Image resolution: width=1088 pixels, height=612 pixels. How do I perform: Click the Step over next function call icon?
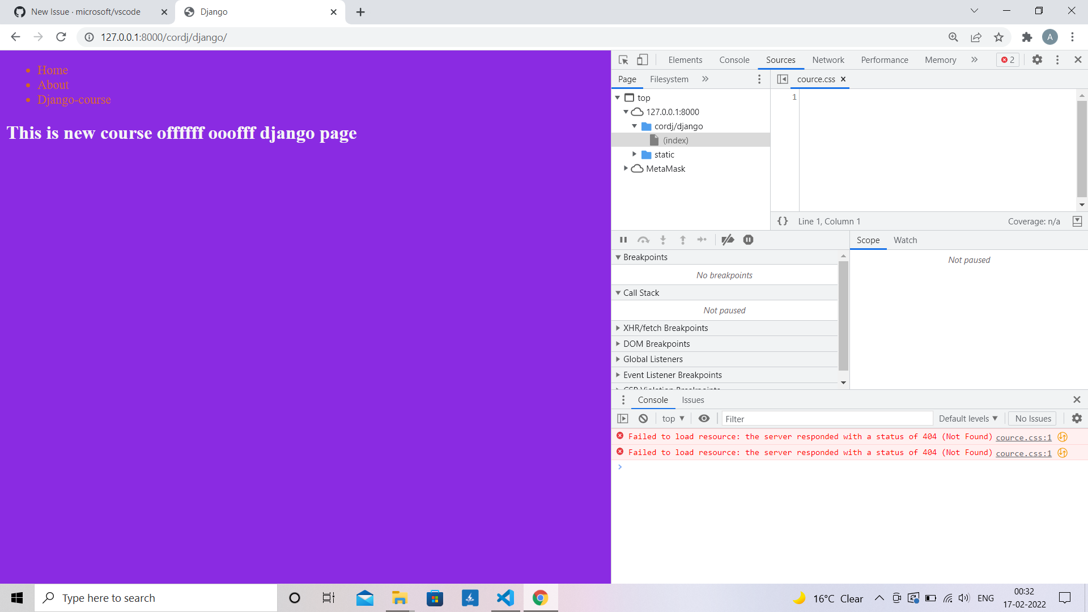coord(644,240)
